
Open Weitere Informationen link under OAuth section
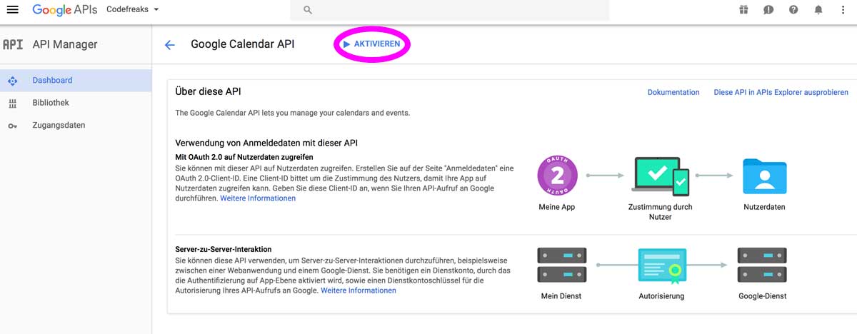point(258,198)
